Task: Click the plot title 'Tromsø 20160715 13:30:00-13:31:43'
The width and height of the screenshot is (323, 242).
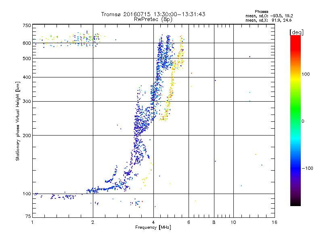Action: pos(153,14)
